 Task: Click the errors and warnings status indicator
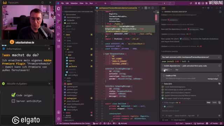point(107,124)
